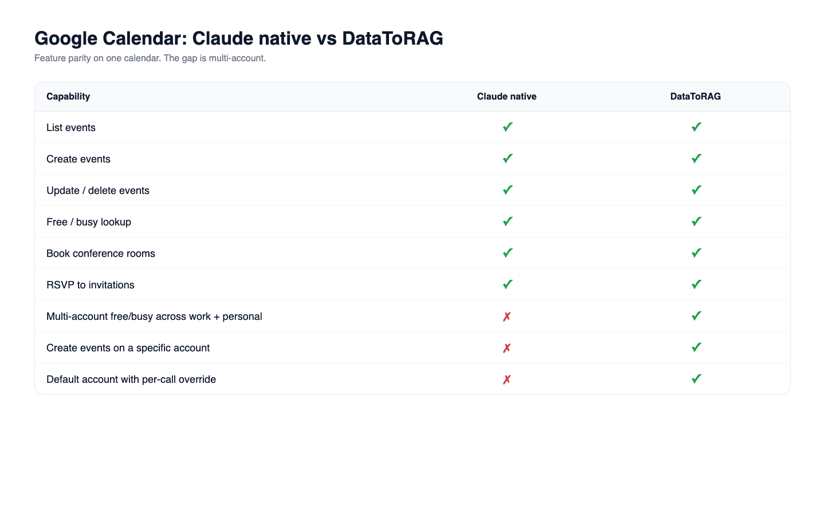Image resolution: width=825 pixels, height=515 pixels.
Task: Click the "Create events" capability label
Action: click(x=78, y=159)
